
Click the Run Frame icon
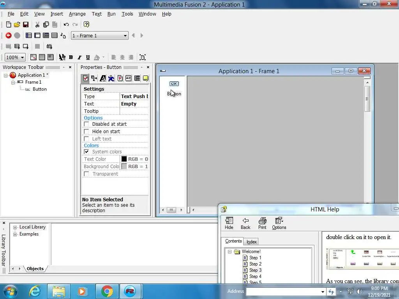click(25, 46)
